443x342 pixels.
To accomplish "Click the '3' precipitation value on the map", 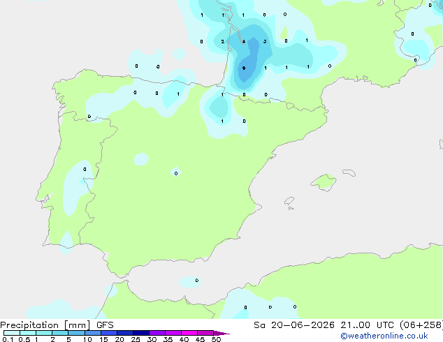I will tap(265, 41).
